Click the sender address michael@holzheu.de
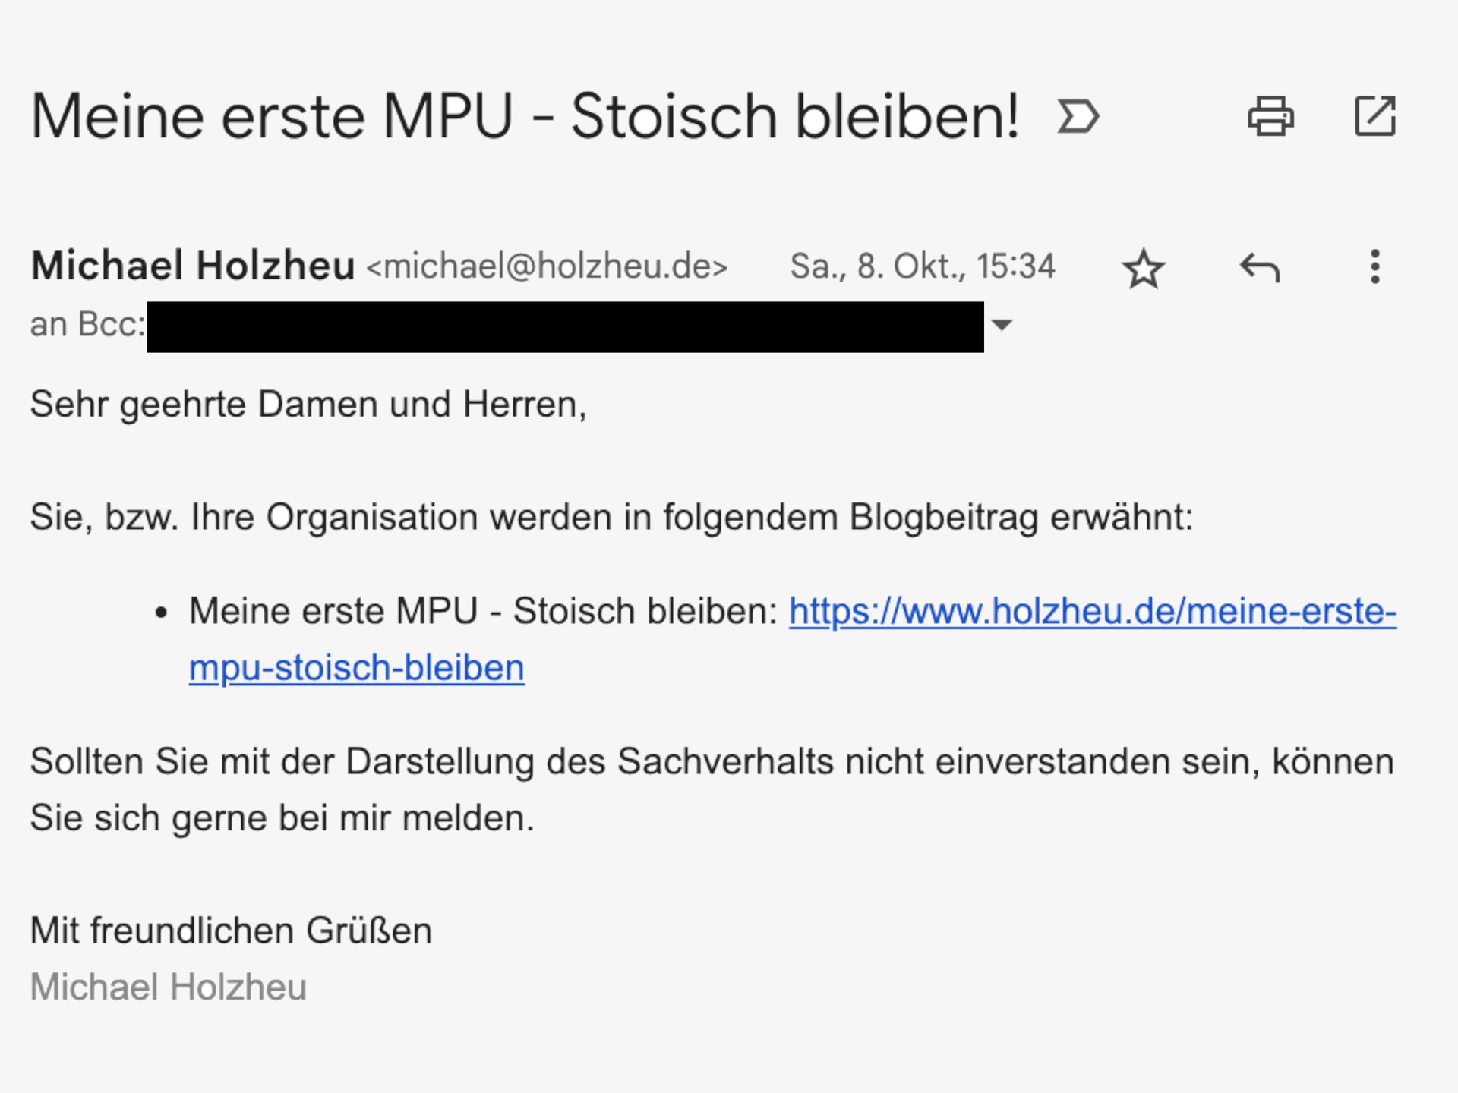This screenshot has height=1093, width=1458. click(547, 266)
